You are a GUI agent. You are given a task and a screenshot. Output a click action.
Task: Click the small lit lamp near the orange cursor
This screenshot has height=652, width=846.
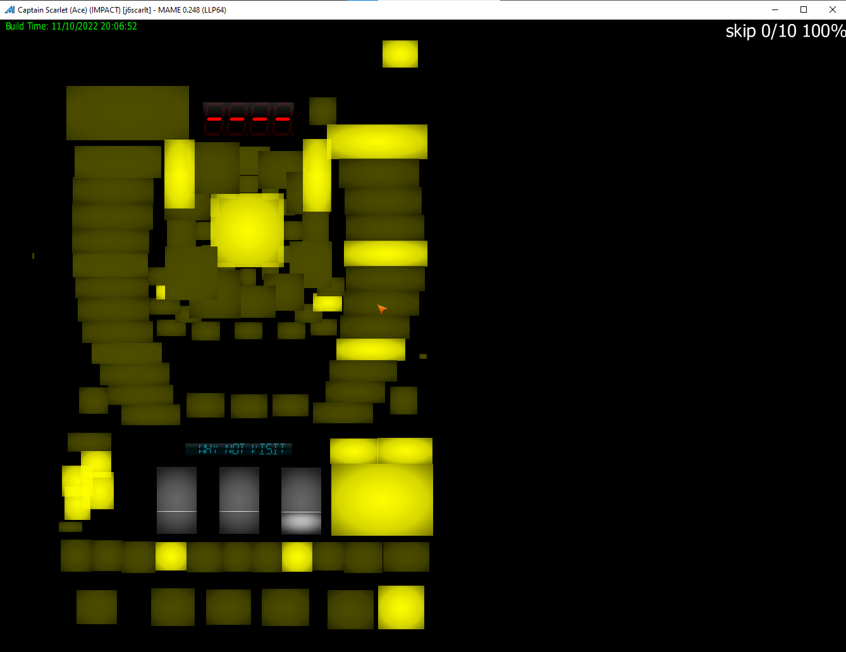(x=328, y=303)
